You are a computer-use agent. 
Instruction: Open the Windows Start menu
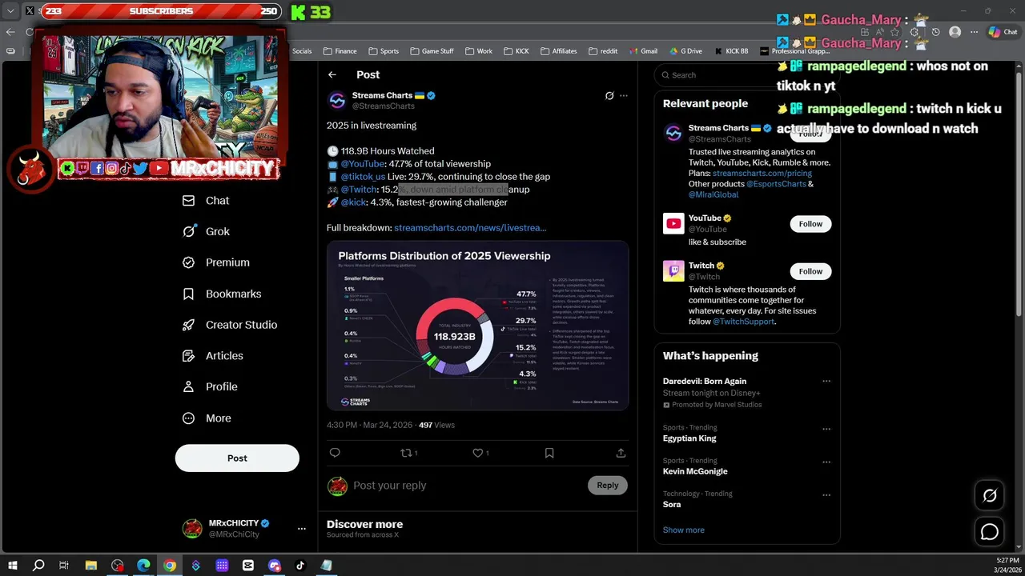coord(13,566)
